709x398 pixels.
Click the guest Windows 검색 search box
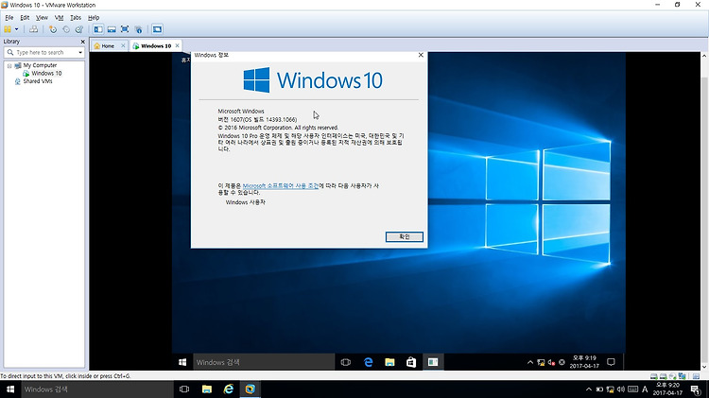click(264, 362)
